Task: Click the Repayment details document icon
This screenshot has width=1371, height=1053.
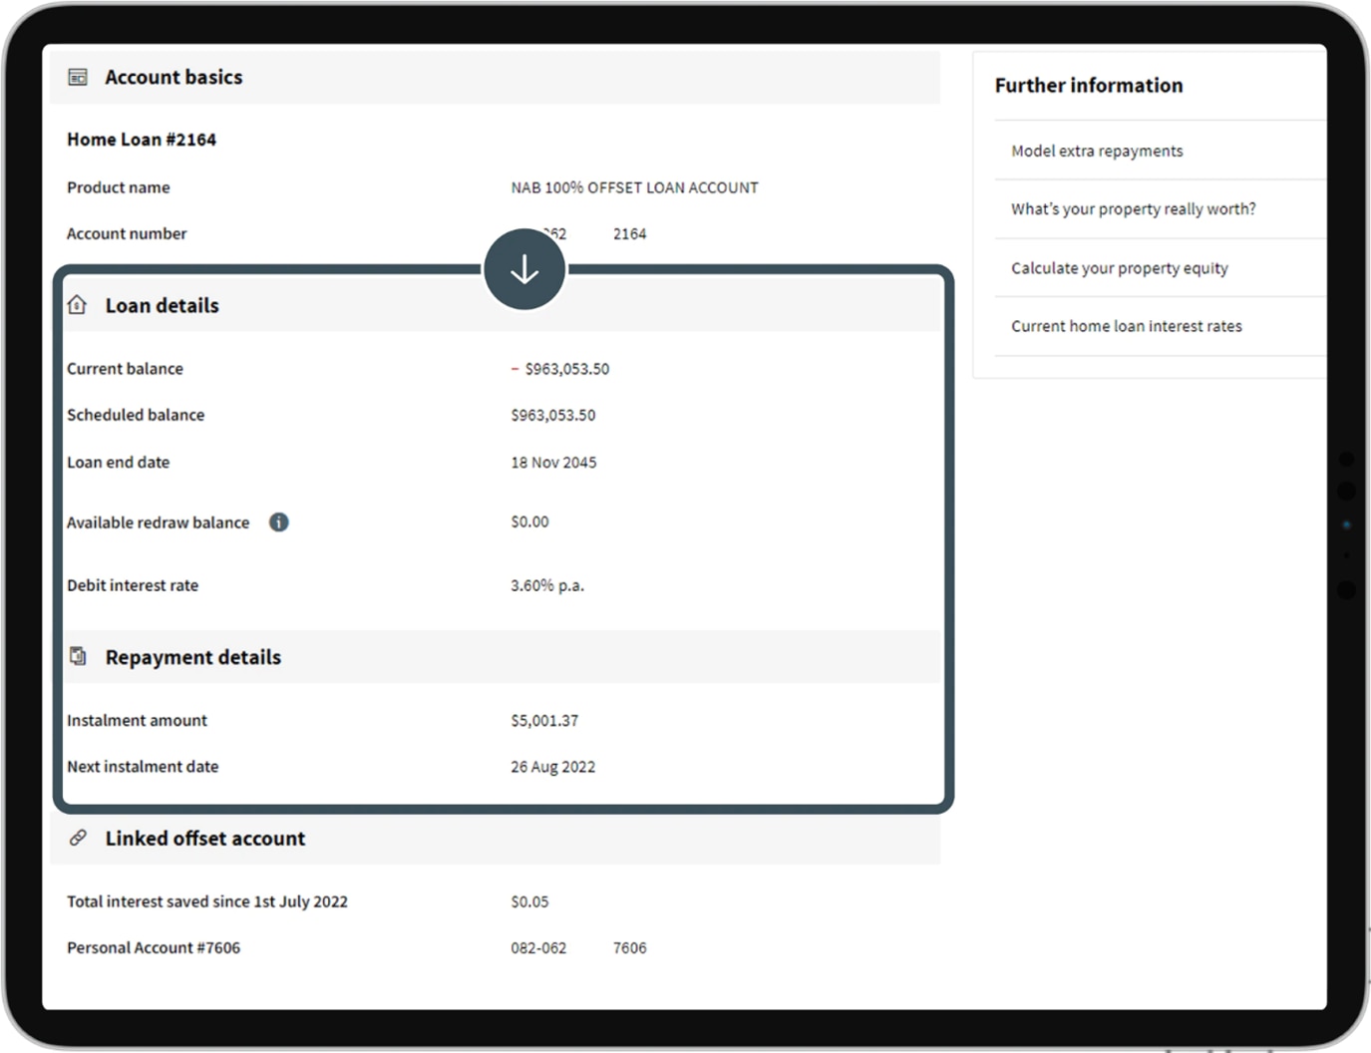Action: click(x=78, y=656)
